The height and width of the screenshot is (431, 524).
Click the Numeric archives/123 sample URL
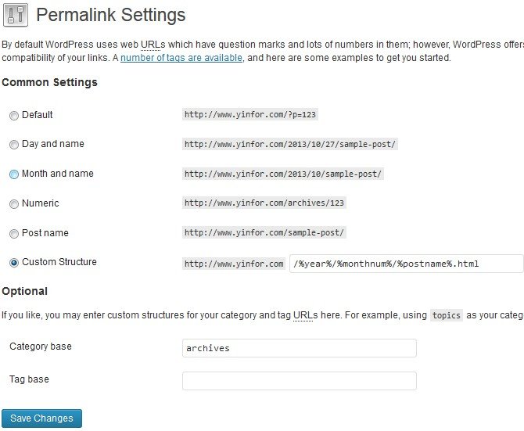pyautogui.click(x=264, y=203)
